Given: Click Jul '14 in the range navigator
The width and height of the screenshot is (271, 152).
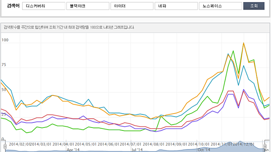Looking at the screenshot, I should pos(137,150).
